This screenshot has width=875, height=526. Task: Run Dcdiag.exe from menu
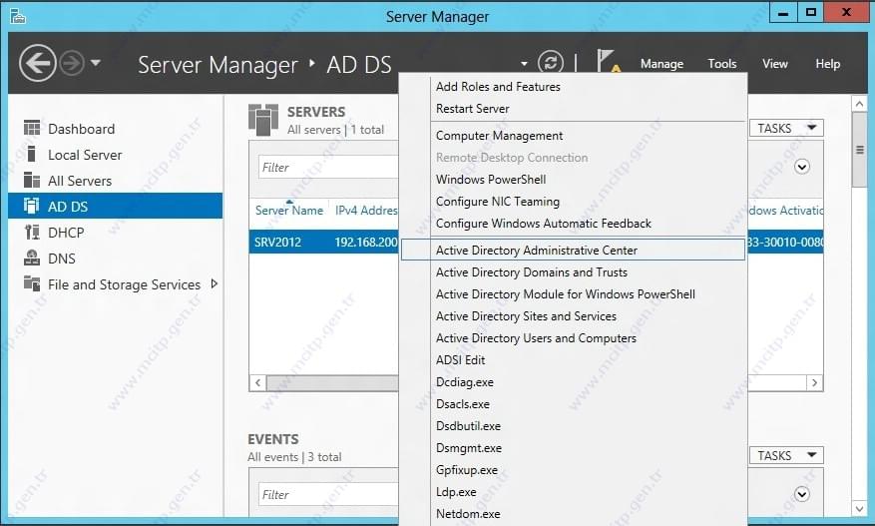464,382
